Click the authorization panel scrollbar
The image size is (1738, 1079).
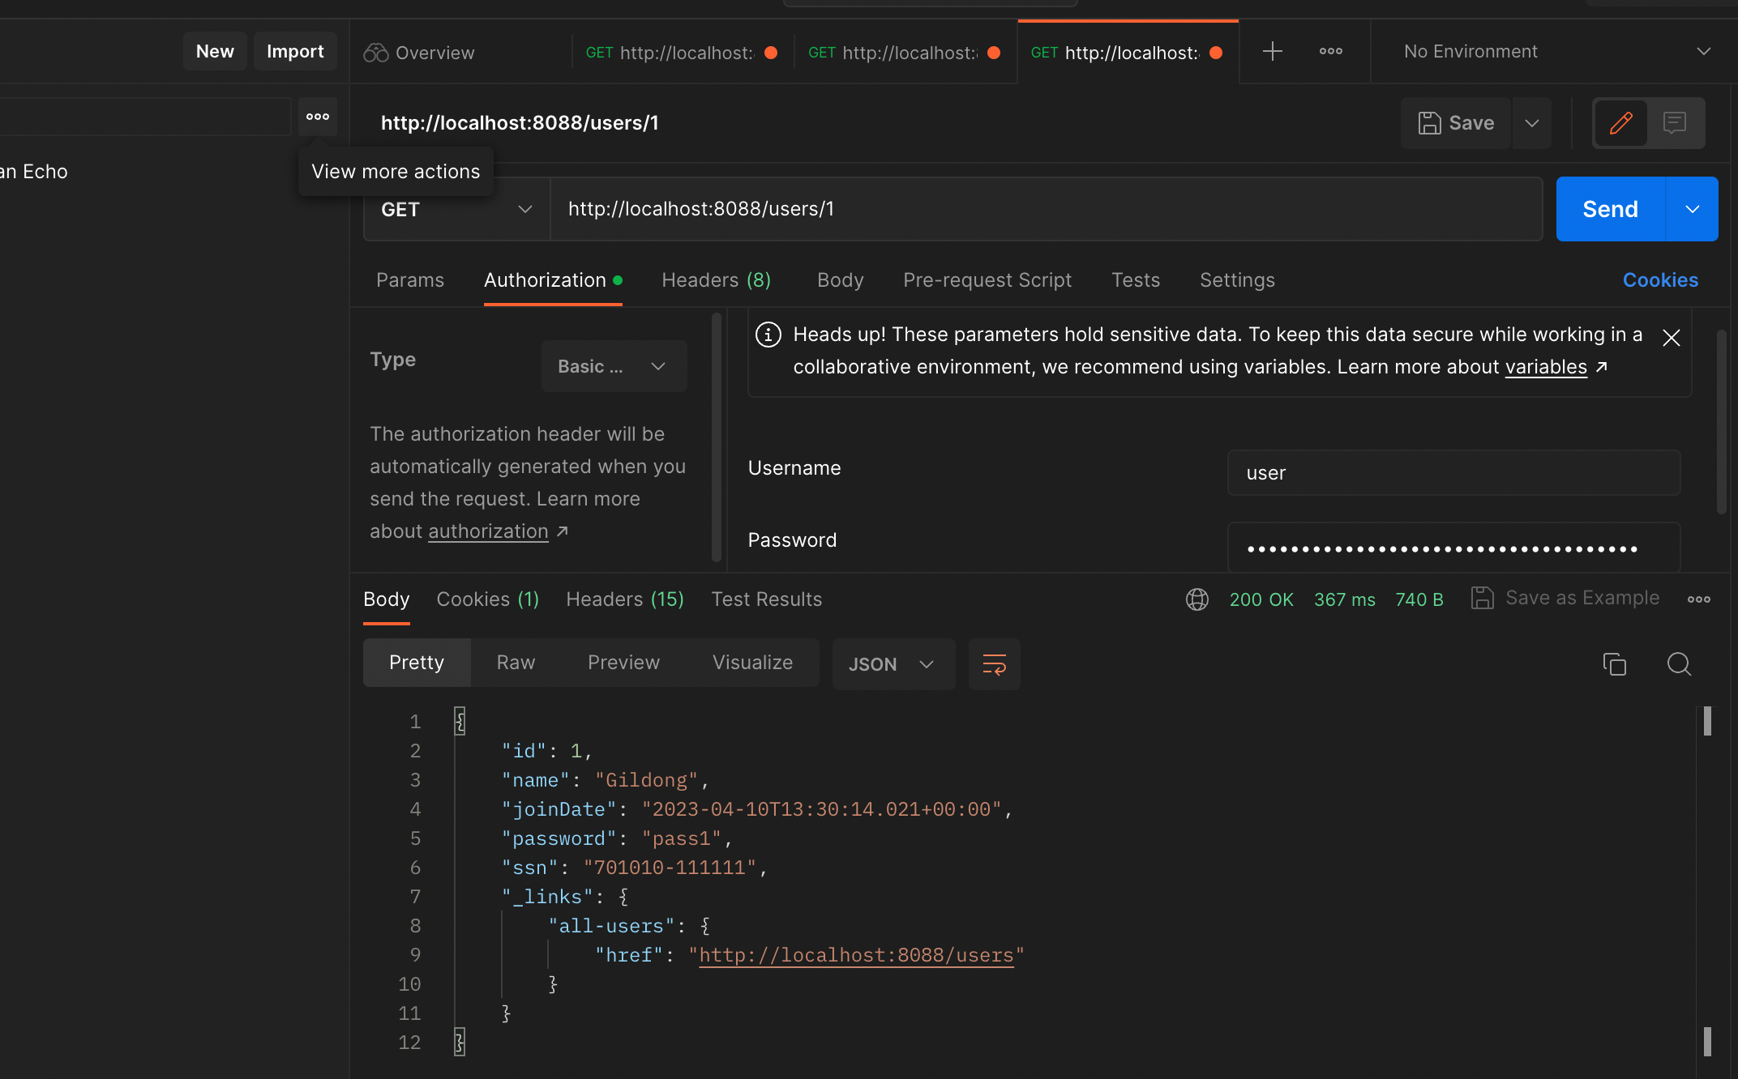(717, 437)
